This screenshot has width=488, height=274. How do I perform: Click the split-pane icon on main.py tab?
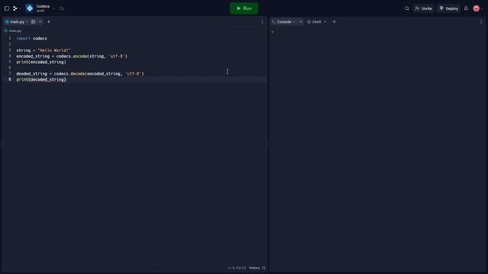(34, 22)
